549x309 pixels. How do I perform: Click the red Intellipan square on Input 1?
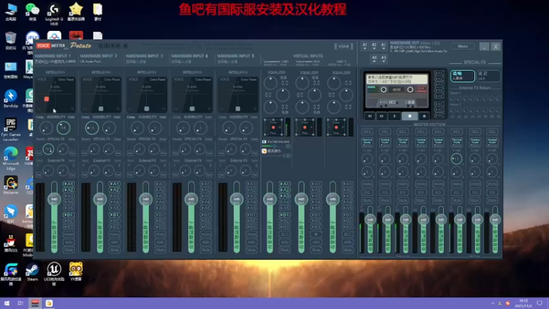(x=47, y=99)
